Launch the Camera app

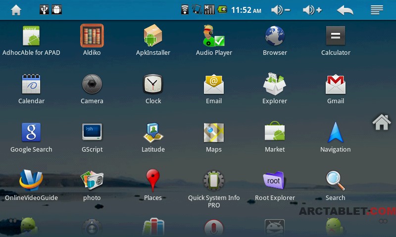click(x=92, y=84)
